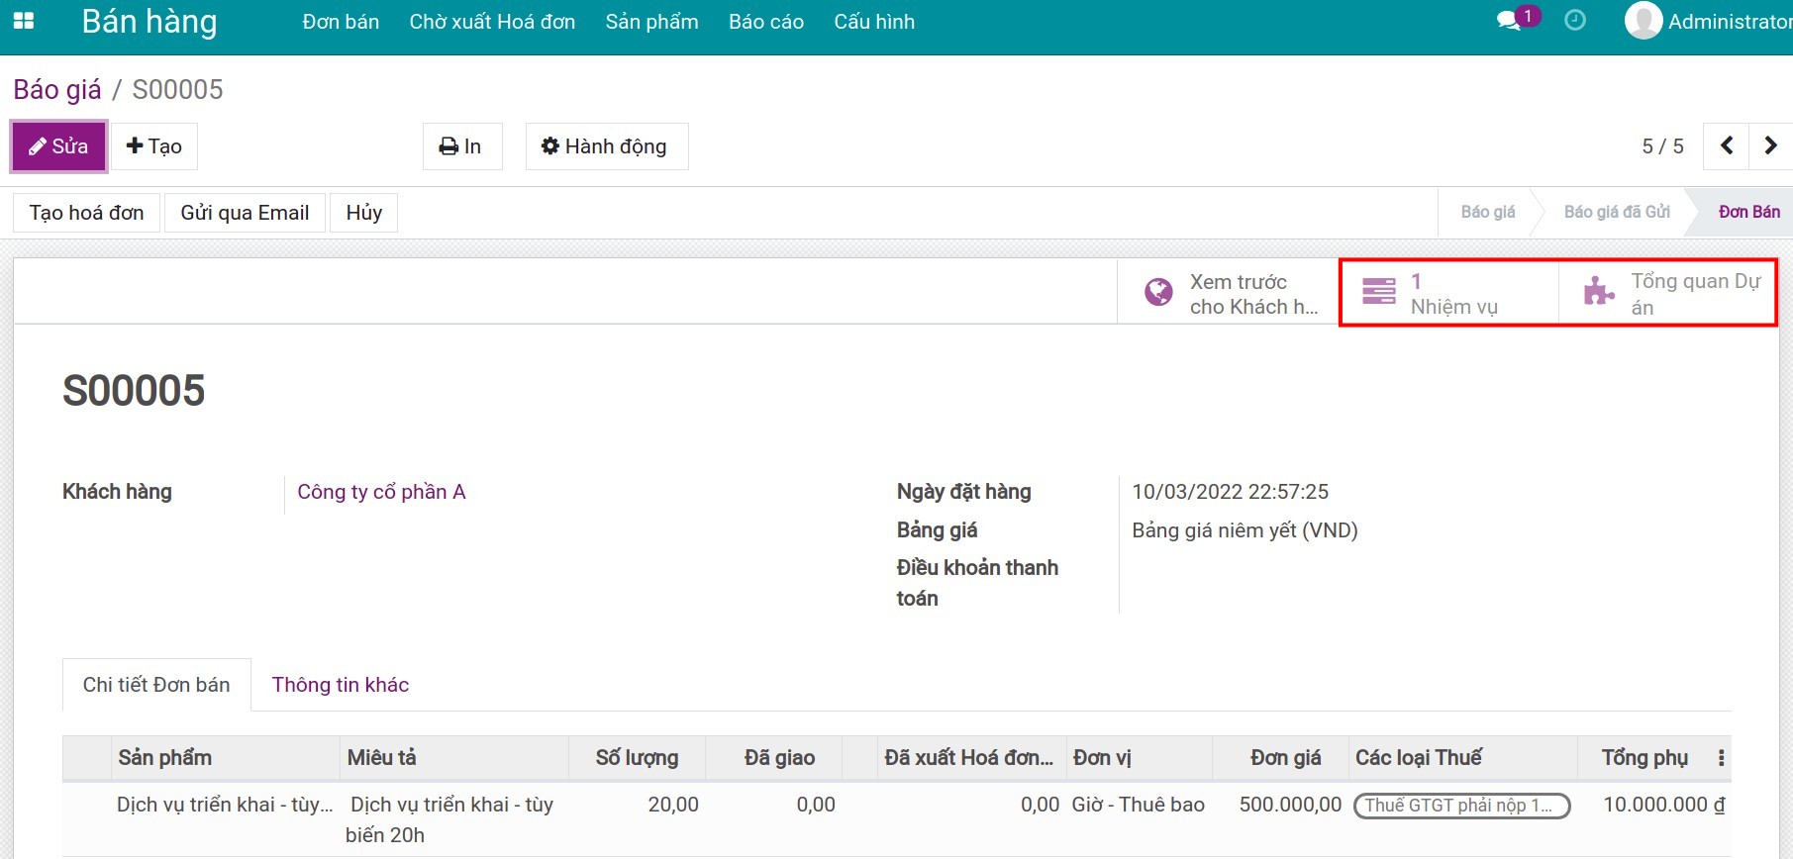Open the Cấu hình menu

tap(874, 22)
